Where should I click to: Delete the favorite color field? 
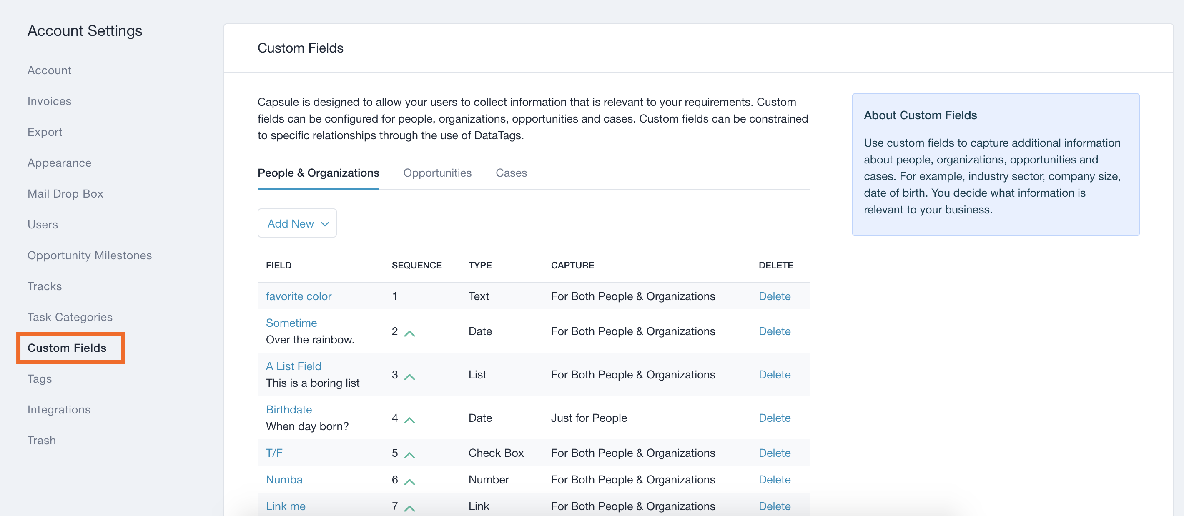[774, 296]
